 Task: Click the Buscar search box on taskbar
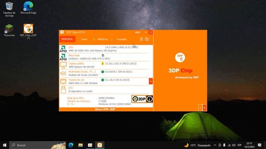[x=37, y=145]
